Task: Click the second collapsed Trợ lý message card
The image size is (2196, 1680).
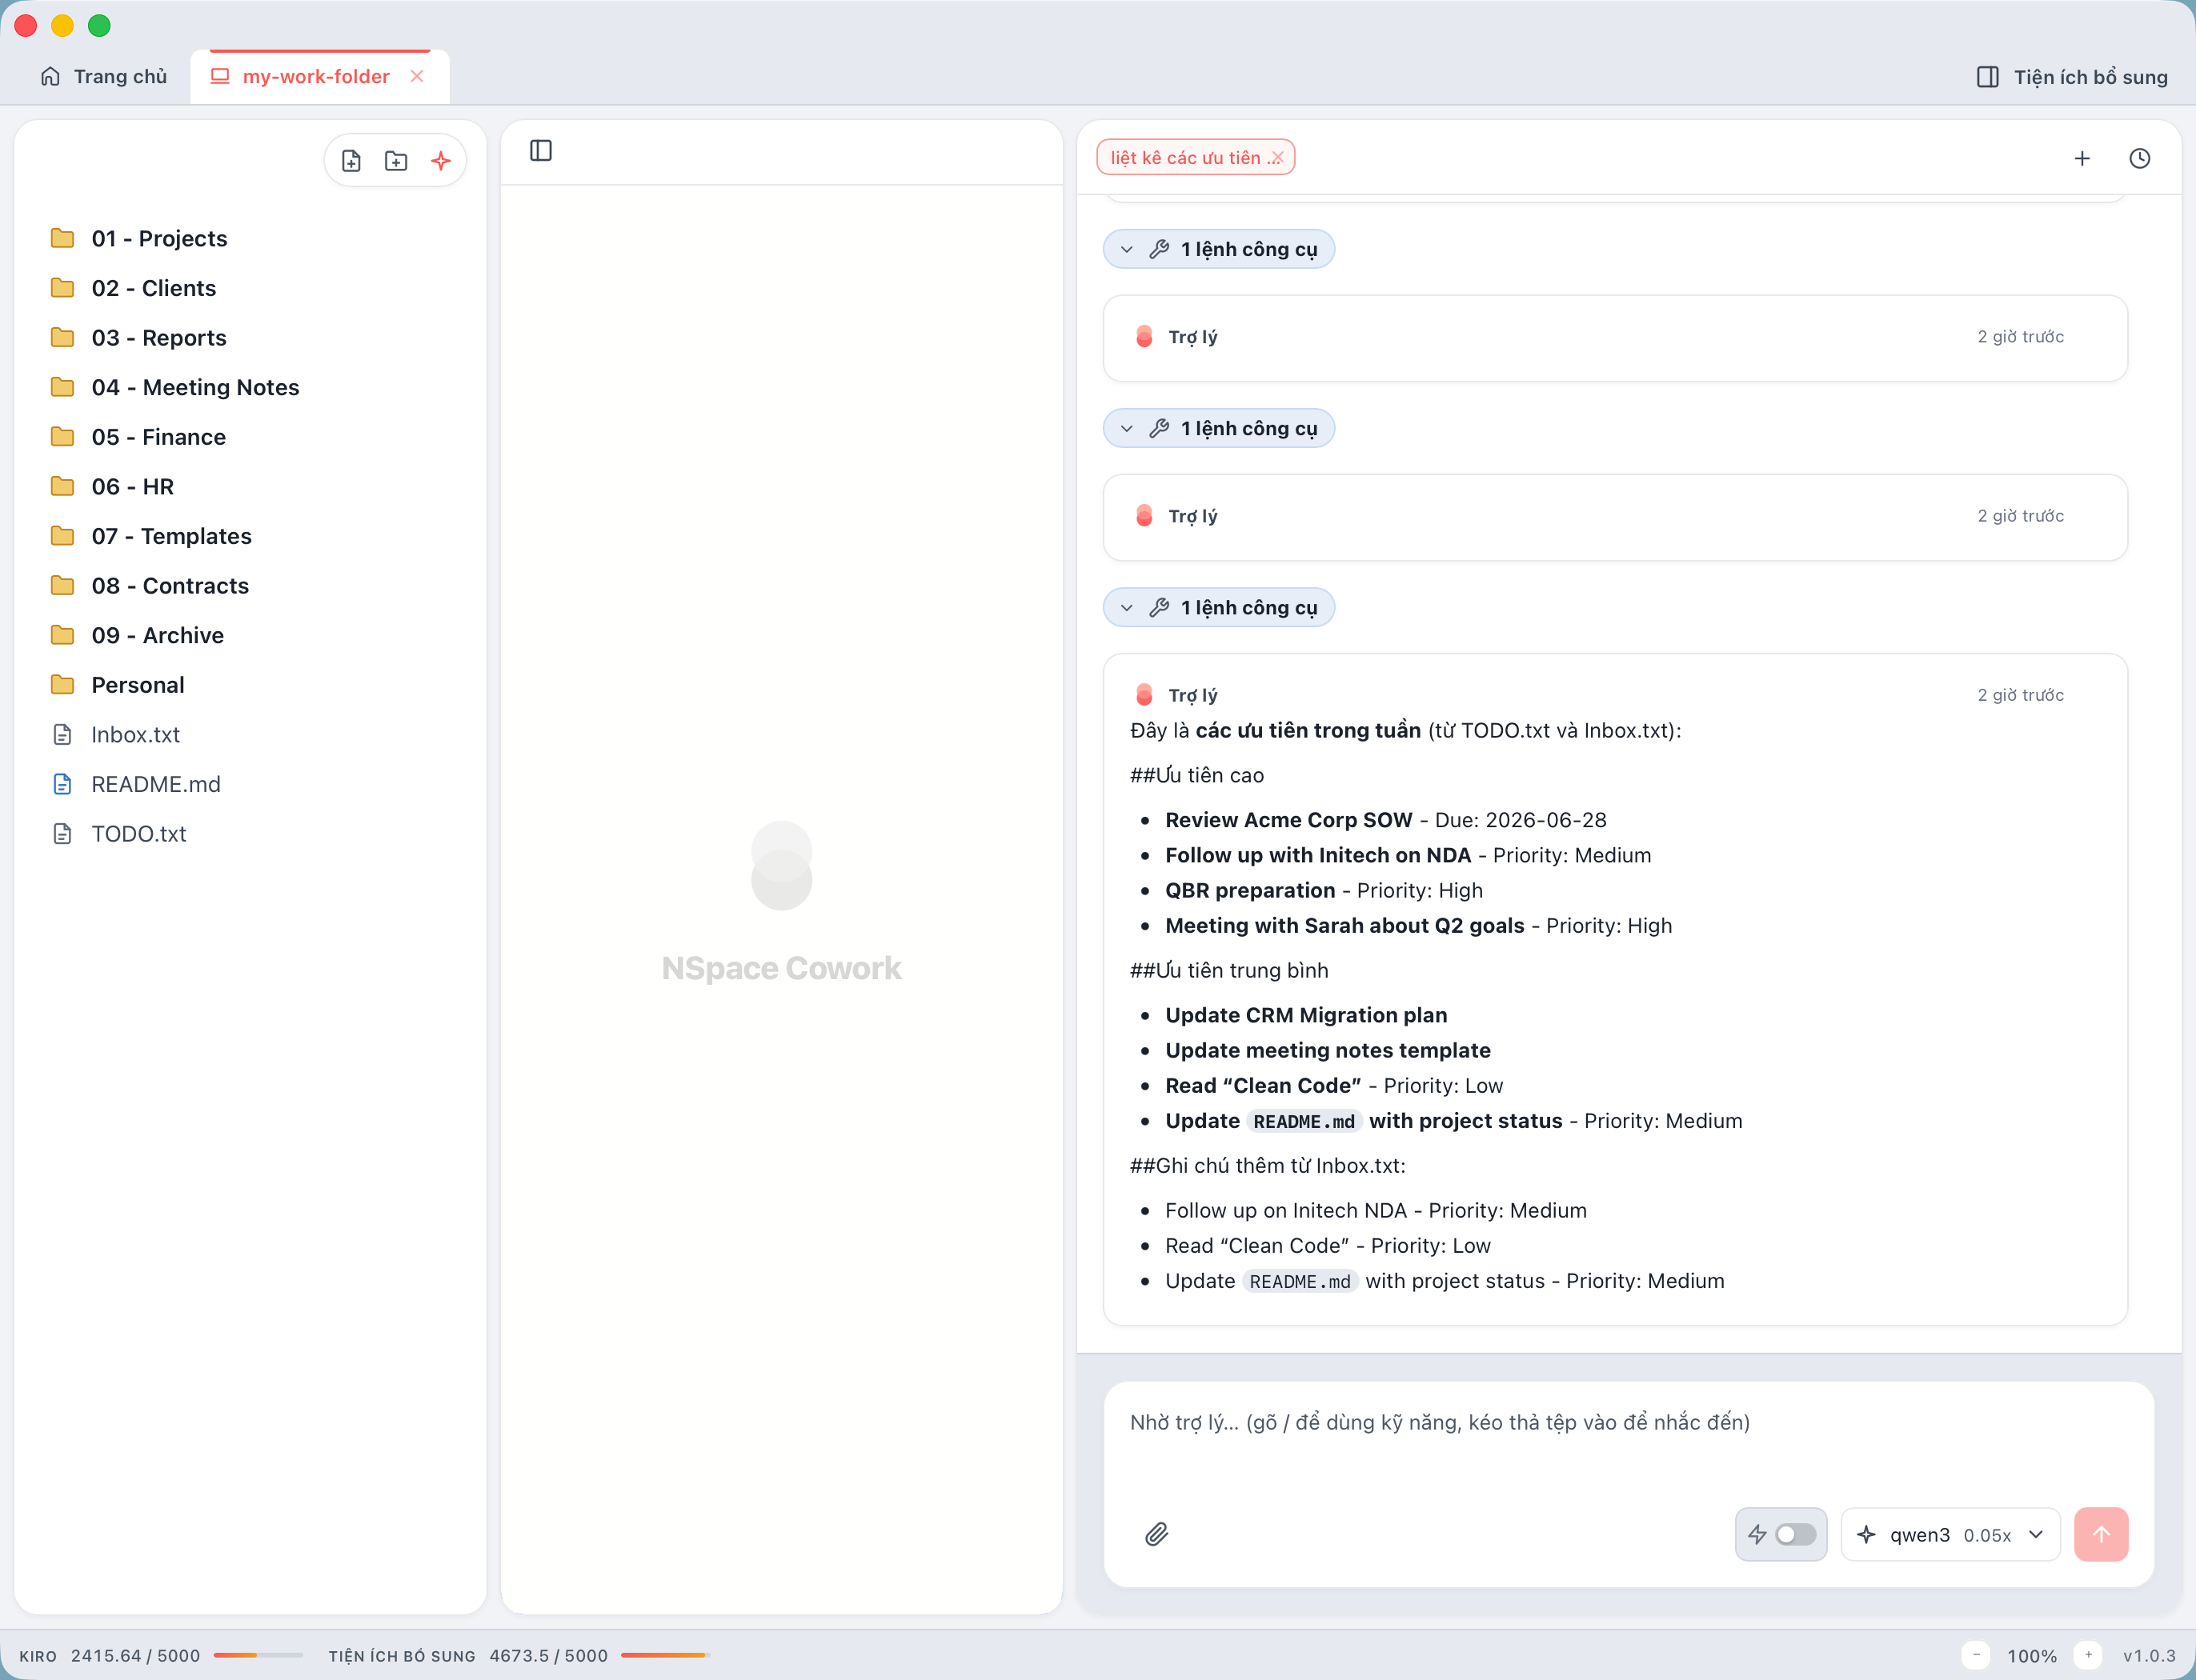Action: (1615, 516)
